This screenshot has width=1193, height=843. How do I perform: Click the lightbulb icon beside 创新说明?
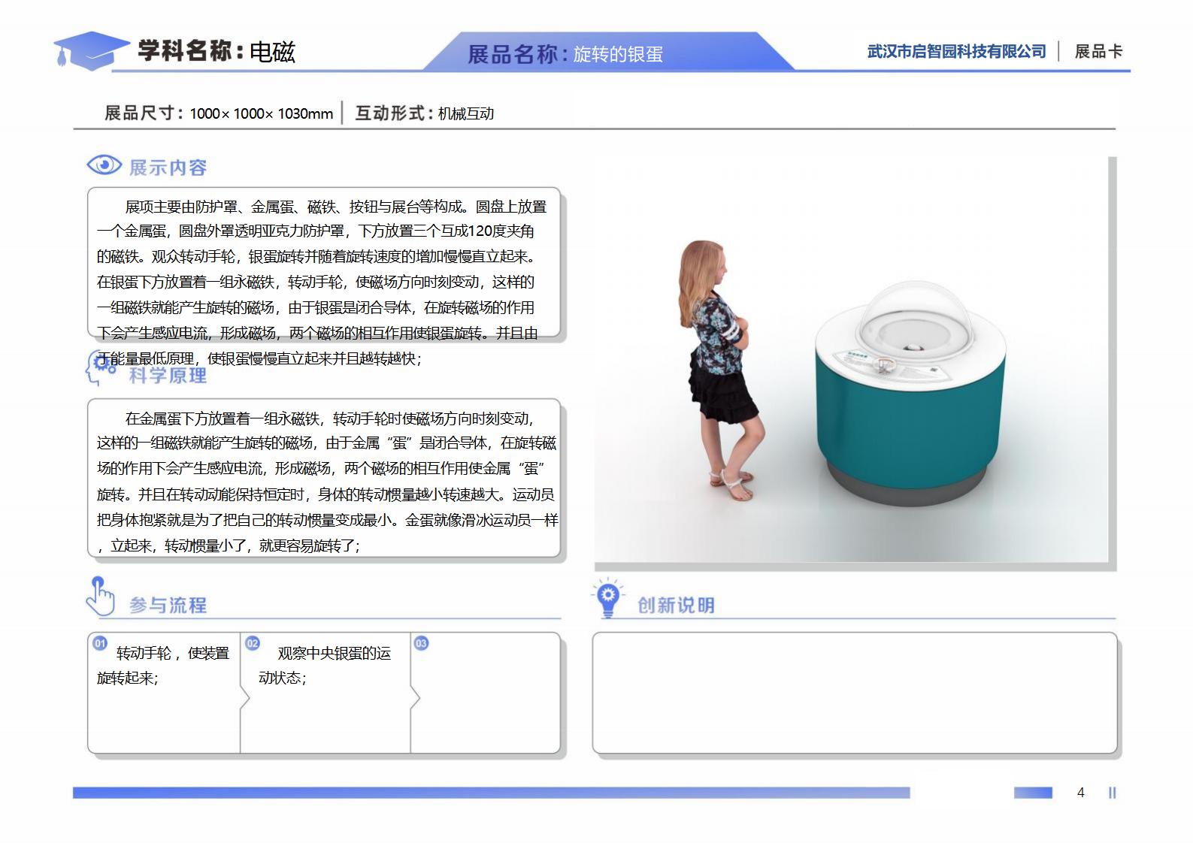click(x=607, y=598)
